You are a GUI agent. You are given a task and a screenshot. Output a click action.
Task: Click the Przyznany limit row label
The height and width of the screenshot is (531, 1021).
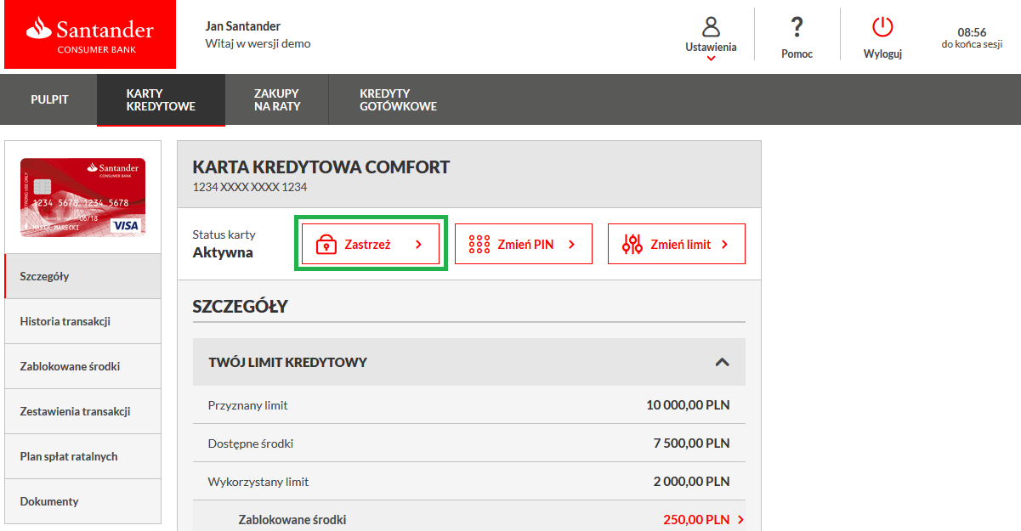click(247, 405)
